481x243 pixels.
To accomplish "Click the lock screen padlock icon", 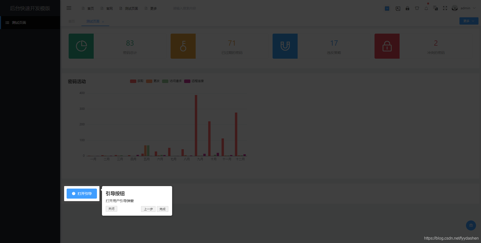I will (408, 8).
